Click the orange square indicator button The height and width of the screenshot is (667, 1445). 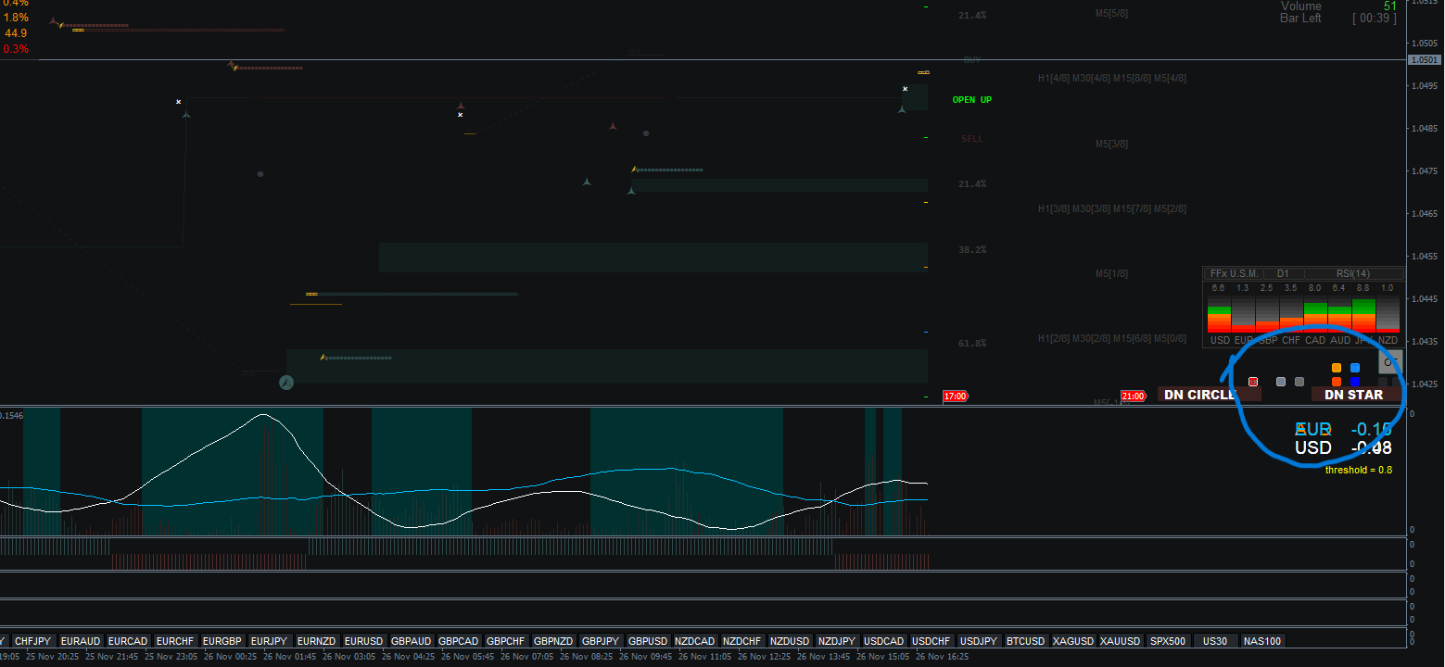click(1337, 368)
